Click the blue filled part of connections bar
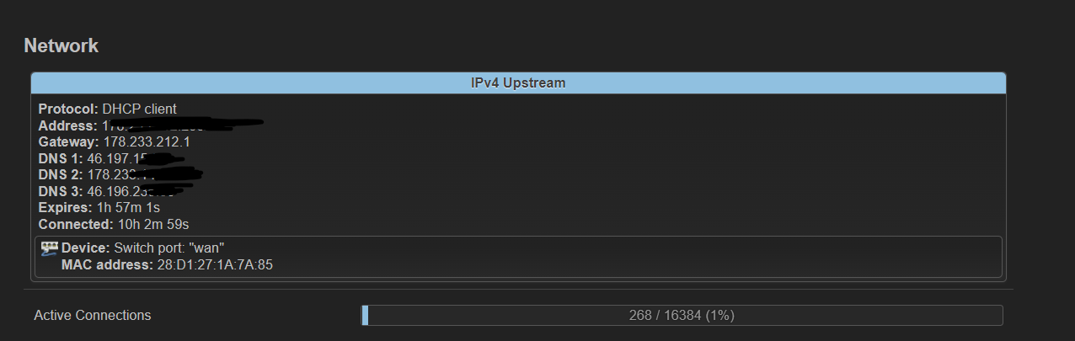 pyautogui.click(x=365, y=316)
